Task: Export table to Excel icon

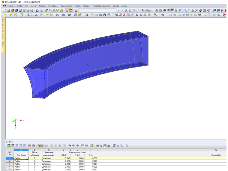Action: click(x=105, y=146)
